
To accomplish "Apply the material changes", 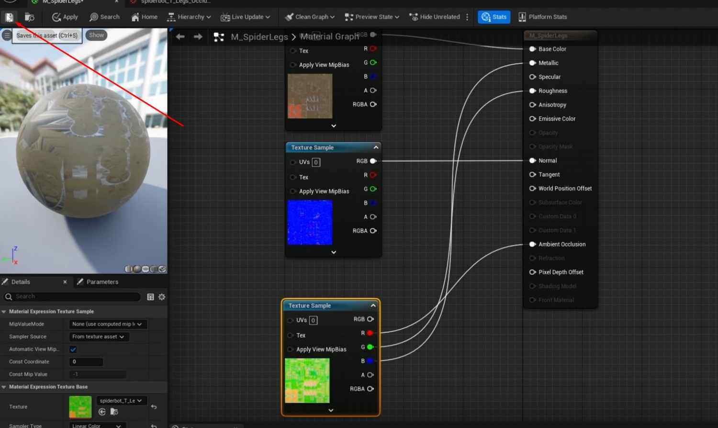I will pyautogui.click(x=65, y=17).
